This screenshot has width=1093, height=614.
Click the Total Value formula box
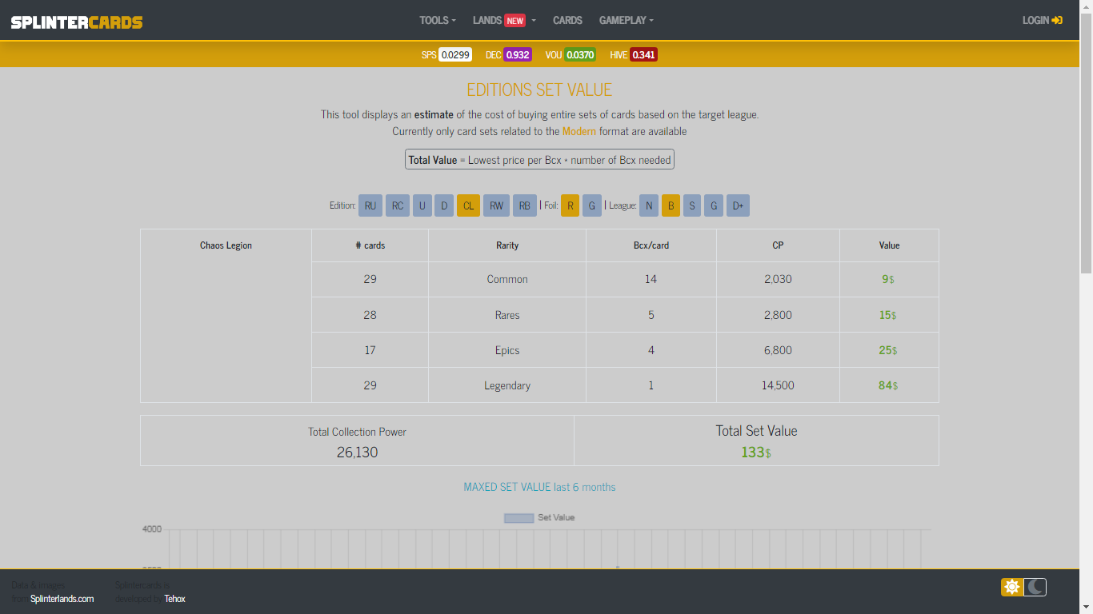pyautogui.click(x=539, y=160)
